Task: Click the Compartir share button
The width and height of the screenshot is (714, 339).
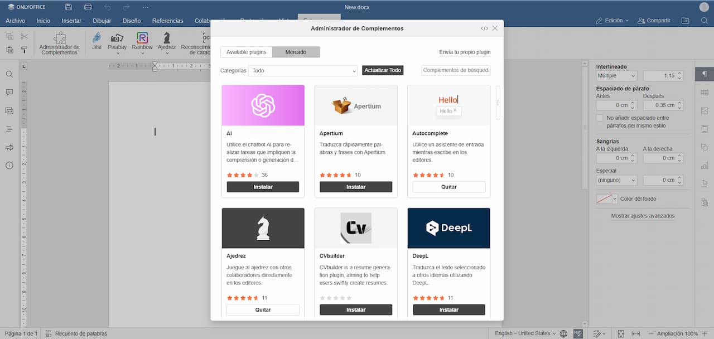Action: 654,21
